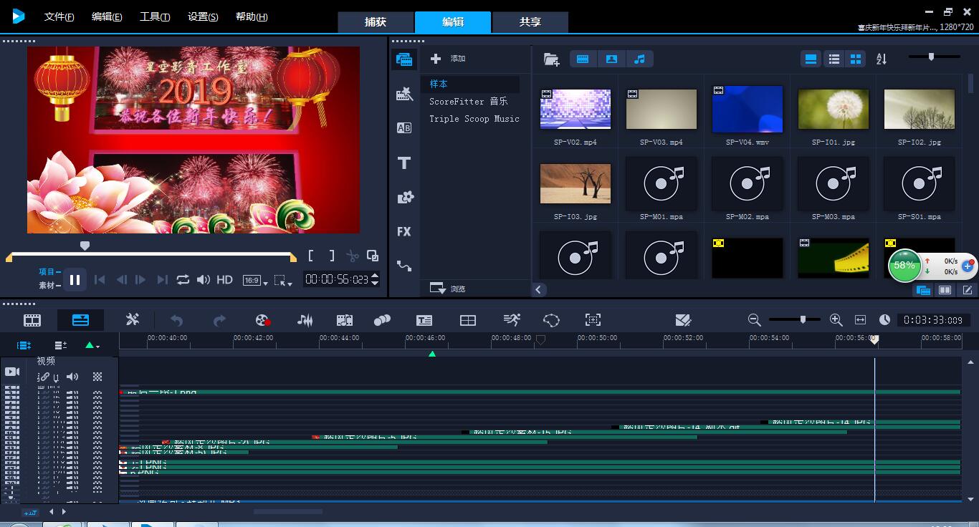Toggle show audio files filter
Image resolution: width=979 pixels, height=527 pixels.
tap(639, 59)
